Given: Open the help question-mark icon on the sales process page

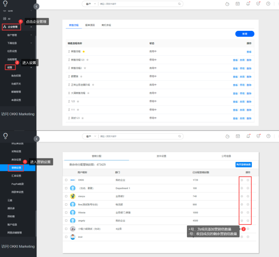Looking at the screenshot, I should click(x=268, y=4).
